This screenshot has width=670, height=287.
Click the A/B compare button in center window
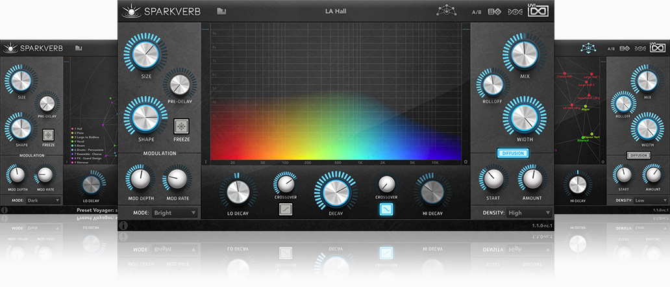477,12
